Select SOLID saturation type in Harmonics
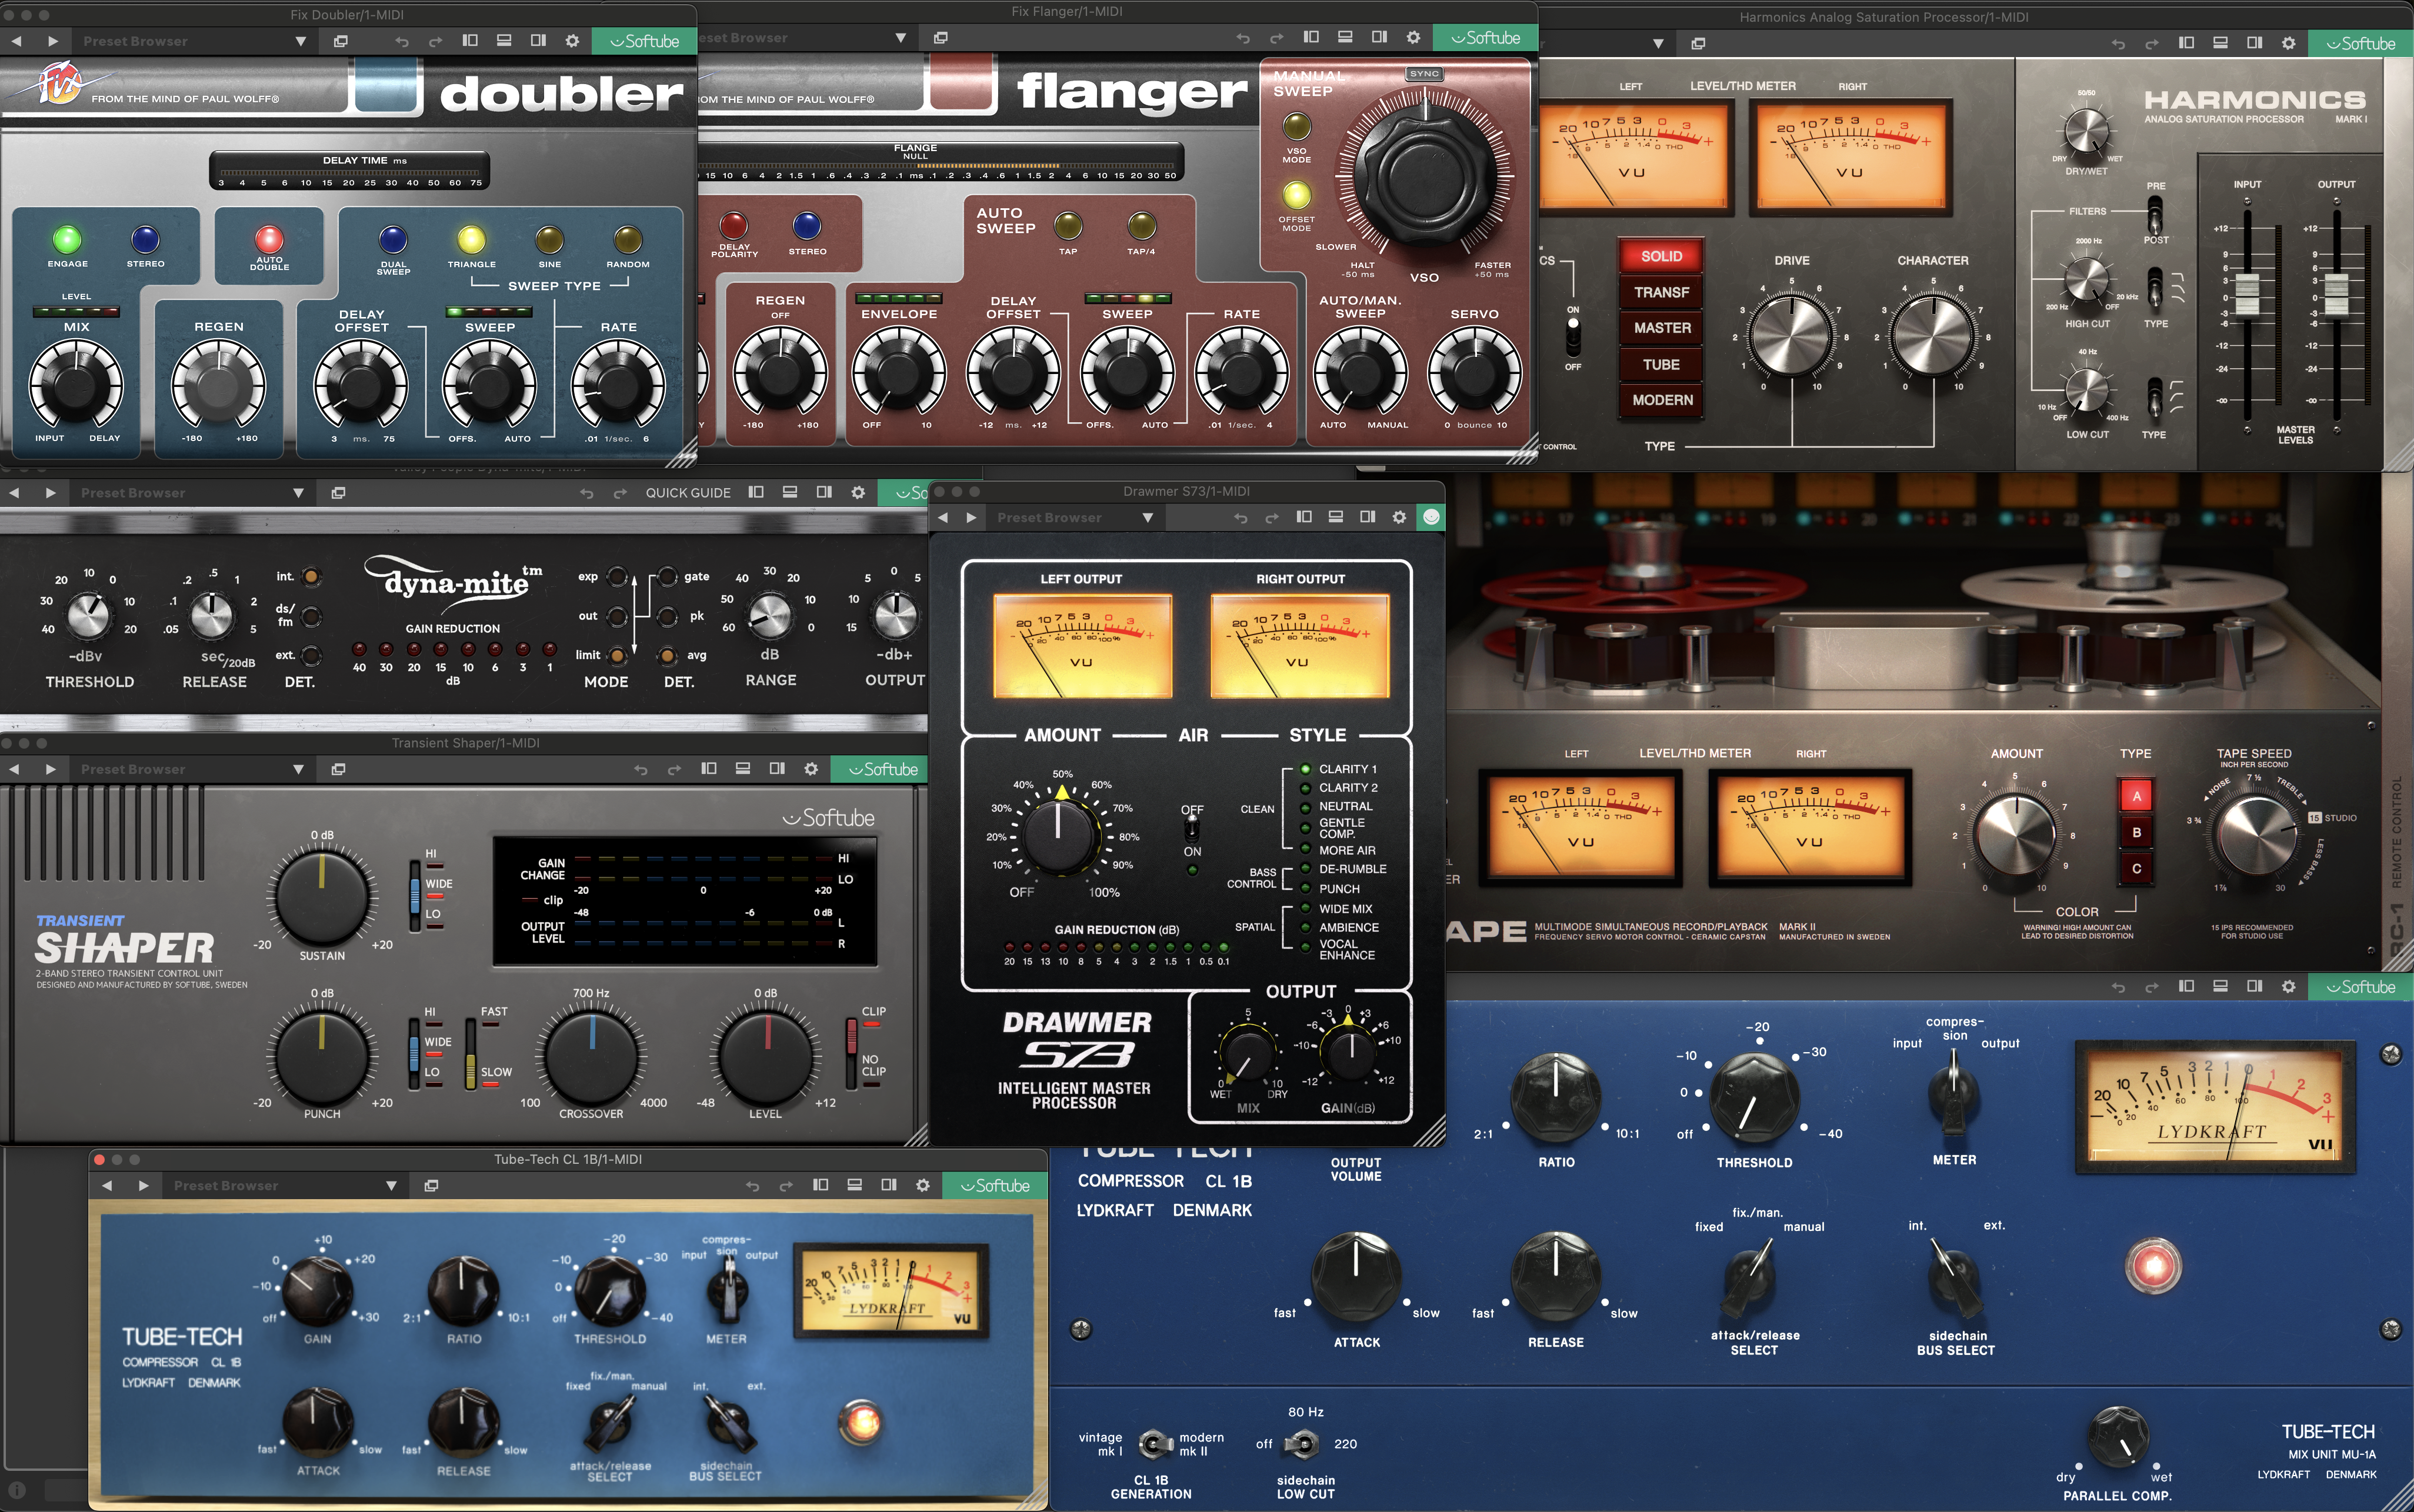This screenshot has width=2414, height=1512. pyautogui.click(x=1661, y=256)
